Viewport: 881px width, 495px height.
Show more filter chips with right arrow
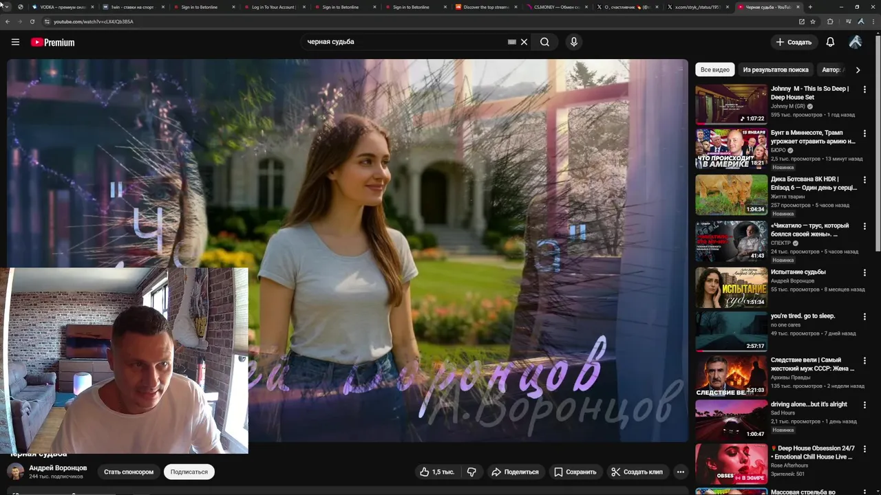click(x=858, y=69)
